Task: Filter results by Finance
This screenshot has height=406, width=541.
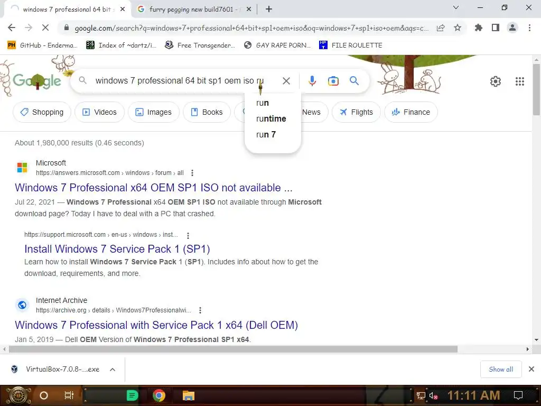Action: [411, 112]
